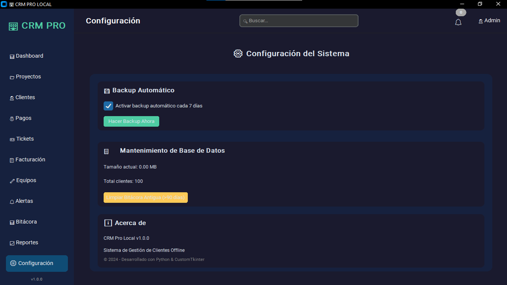Open the Configuración sidebar entry
This screenshot has width=507, height=285.
pyautogui.click(x=36, y=263)
